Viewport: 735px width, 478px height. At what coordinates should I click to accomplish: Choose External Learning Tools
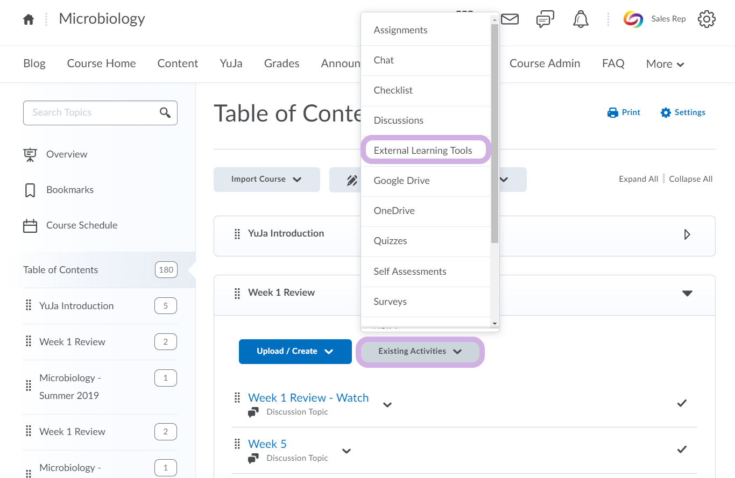coord(426,150)
